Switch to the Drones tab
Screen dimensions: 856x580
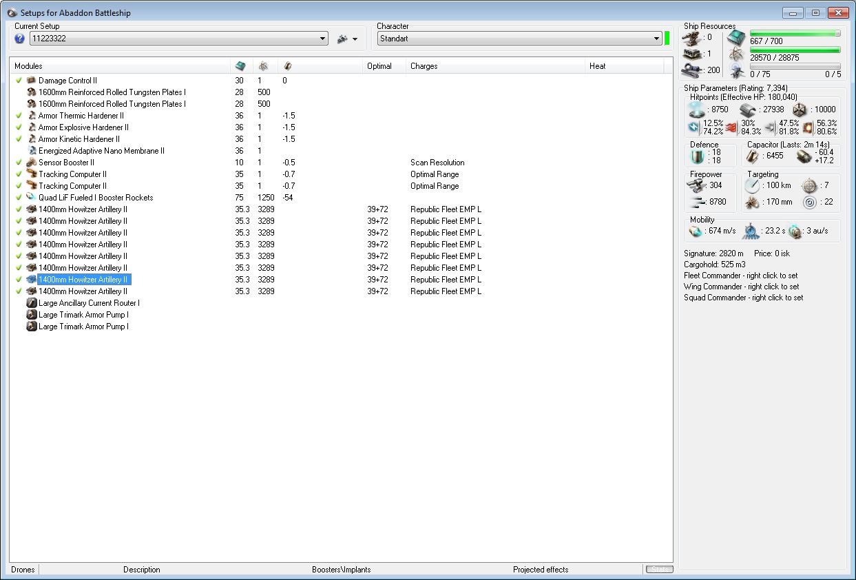(23, 570)
